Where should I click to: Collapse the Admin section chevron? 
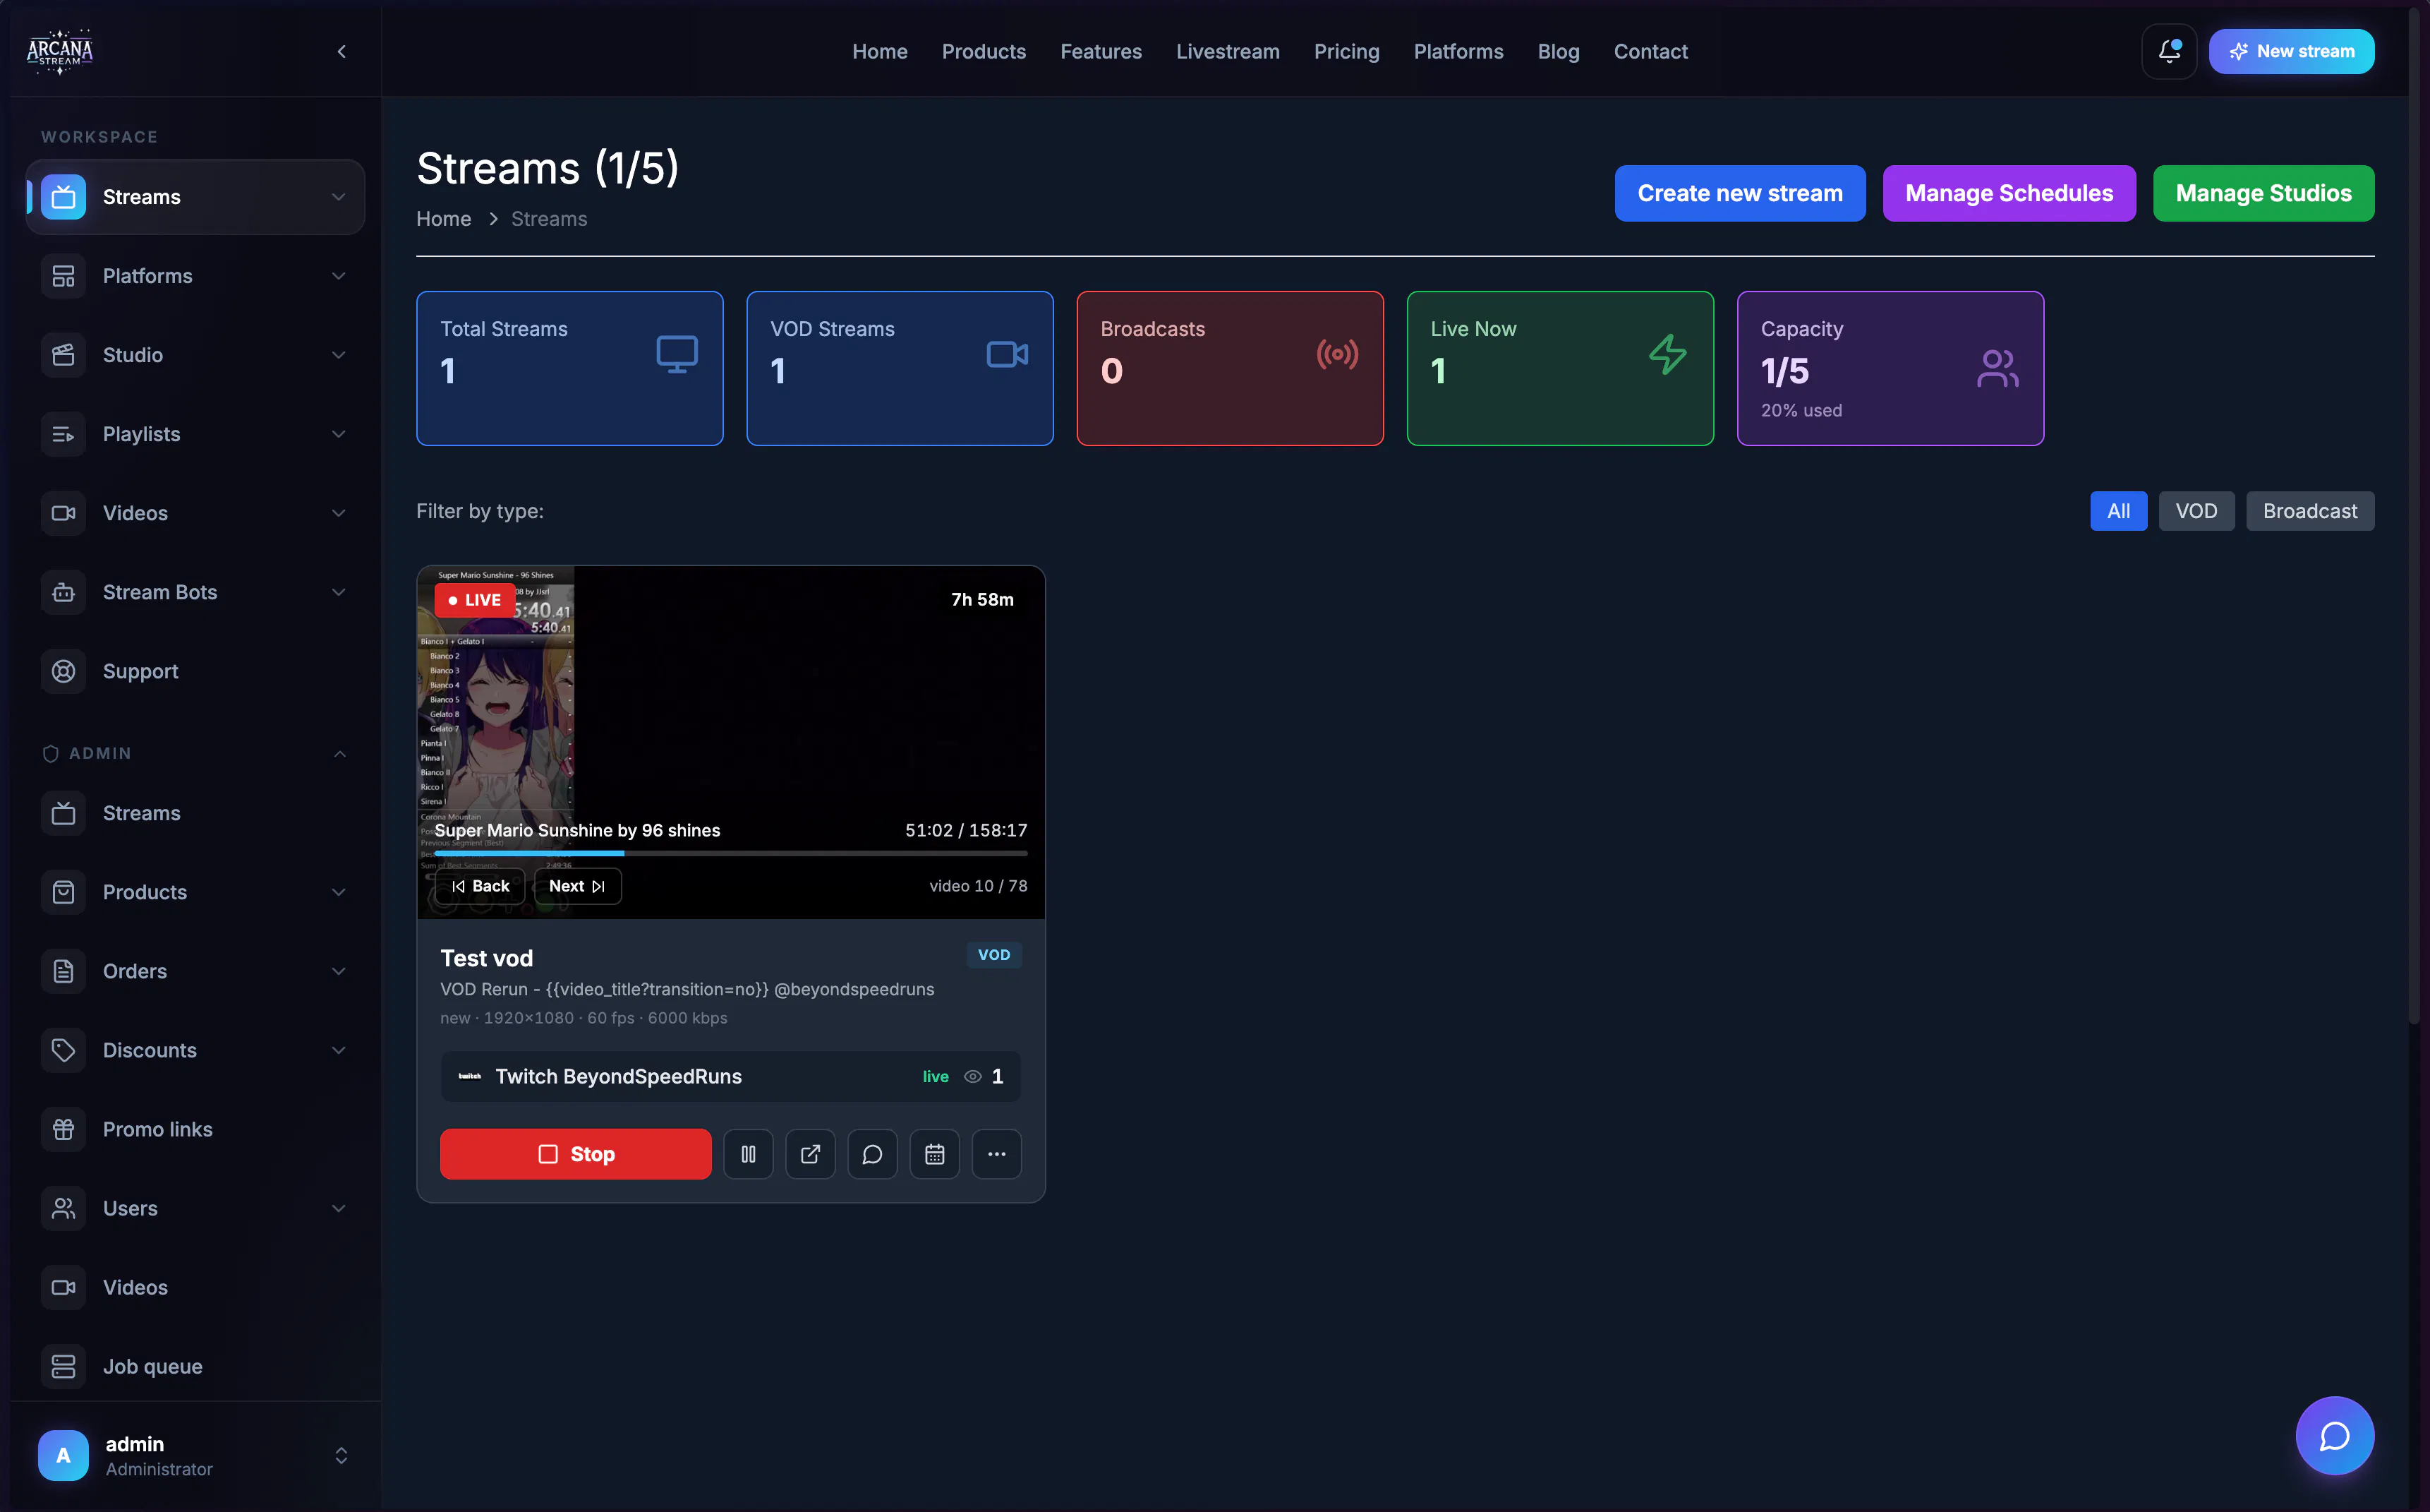[340, 753]
